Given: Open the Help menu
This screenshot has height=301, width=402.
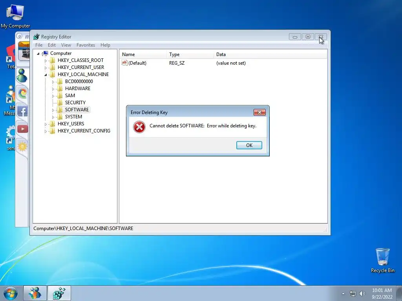Looking at the screenshot, I should tap(105, 45).
